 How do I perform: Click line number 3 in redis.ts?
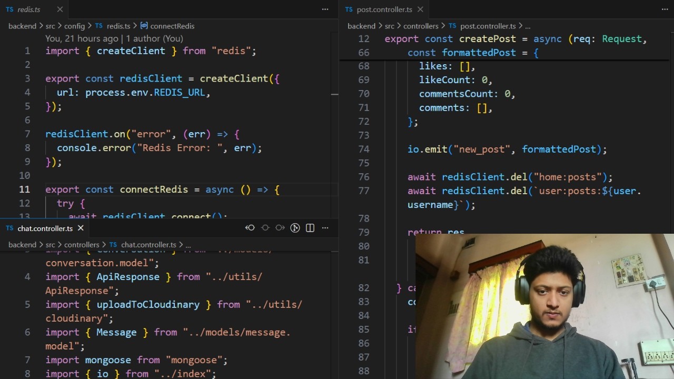[27, 78]
